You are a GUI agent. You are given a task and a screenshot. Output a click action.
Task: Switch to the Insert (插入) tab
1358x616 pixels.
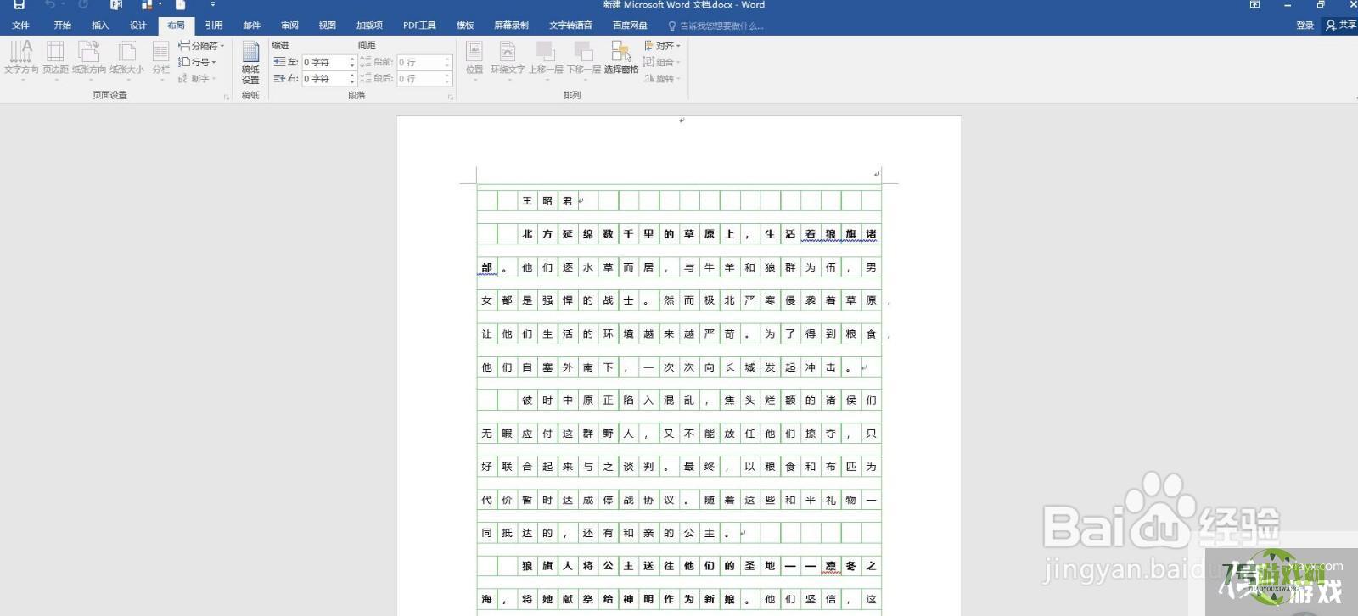coord(100,25)
